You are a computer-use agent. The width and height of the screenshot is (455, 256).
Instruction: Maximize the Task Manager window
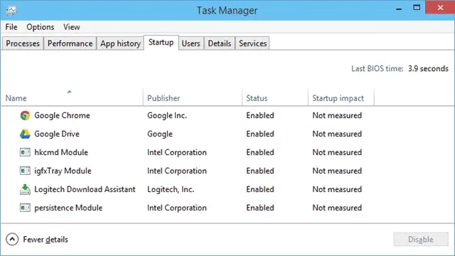tap(417, 8)
